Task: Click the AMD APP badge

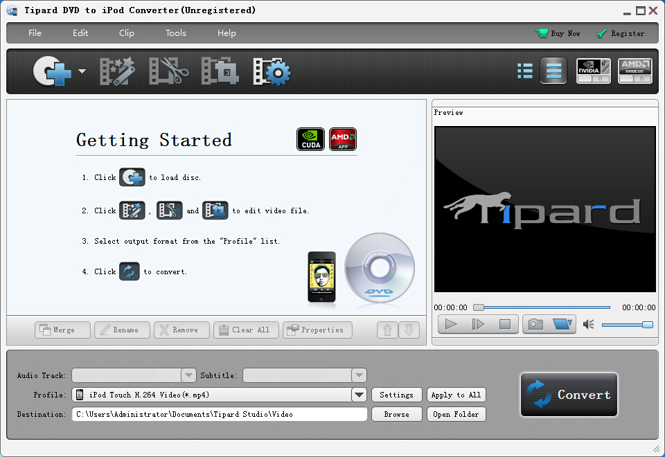Action: (x=343, y=139)
